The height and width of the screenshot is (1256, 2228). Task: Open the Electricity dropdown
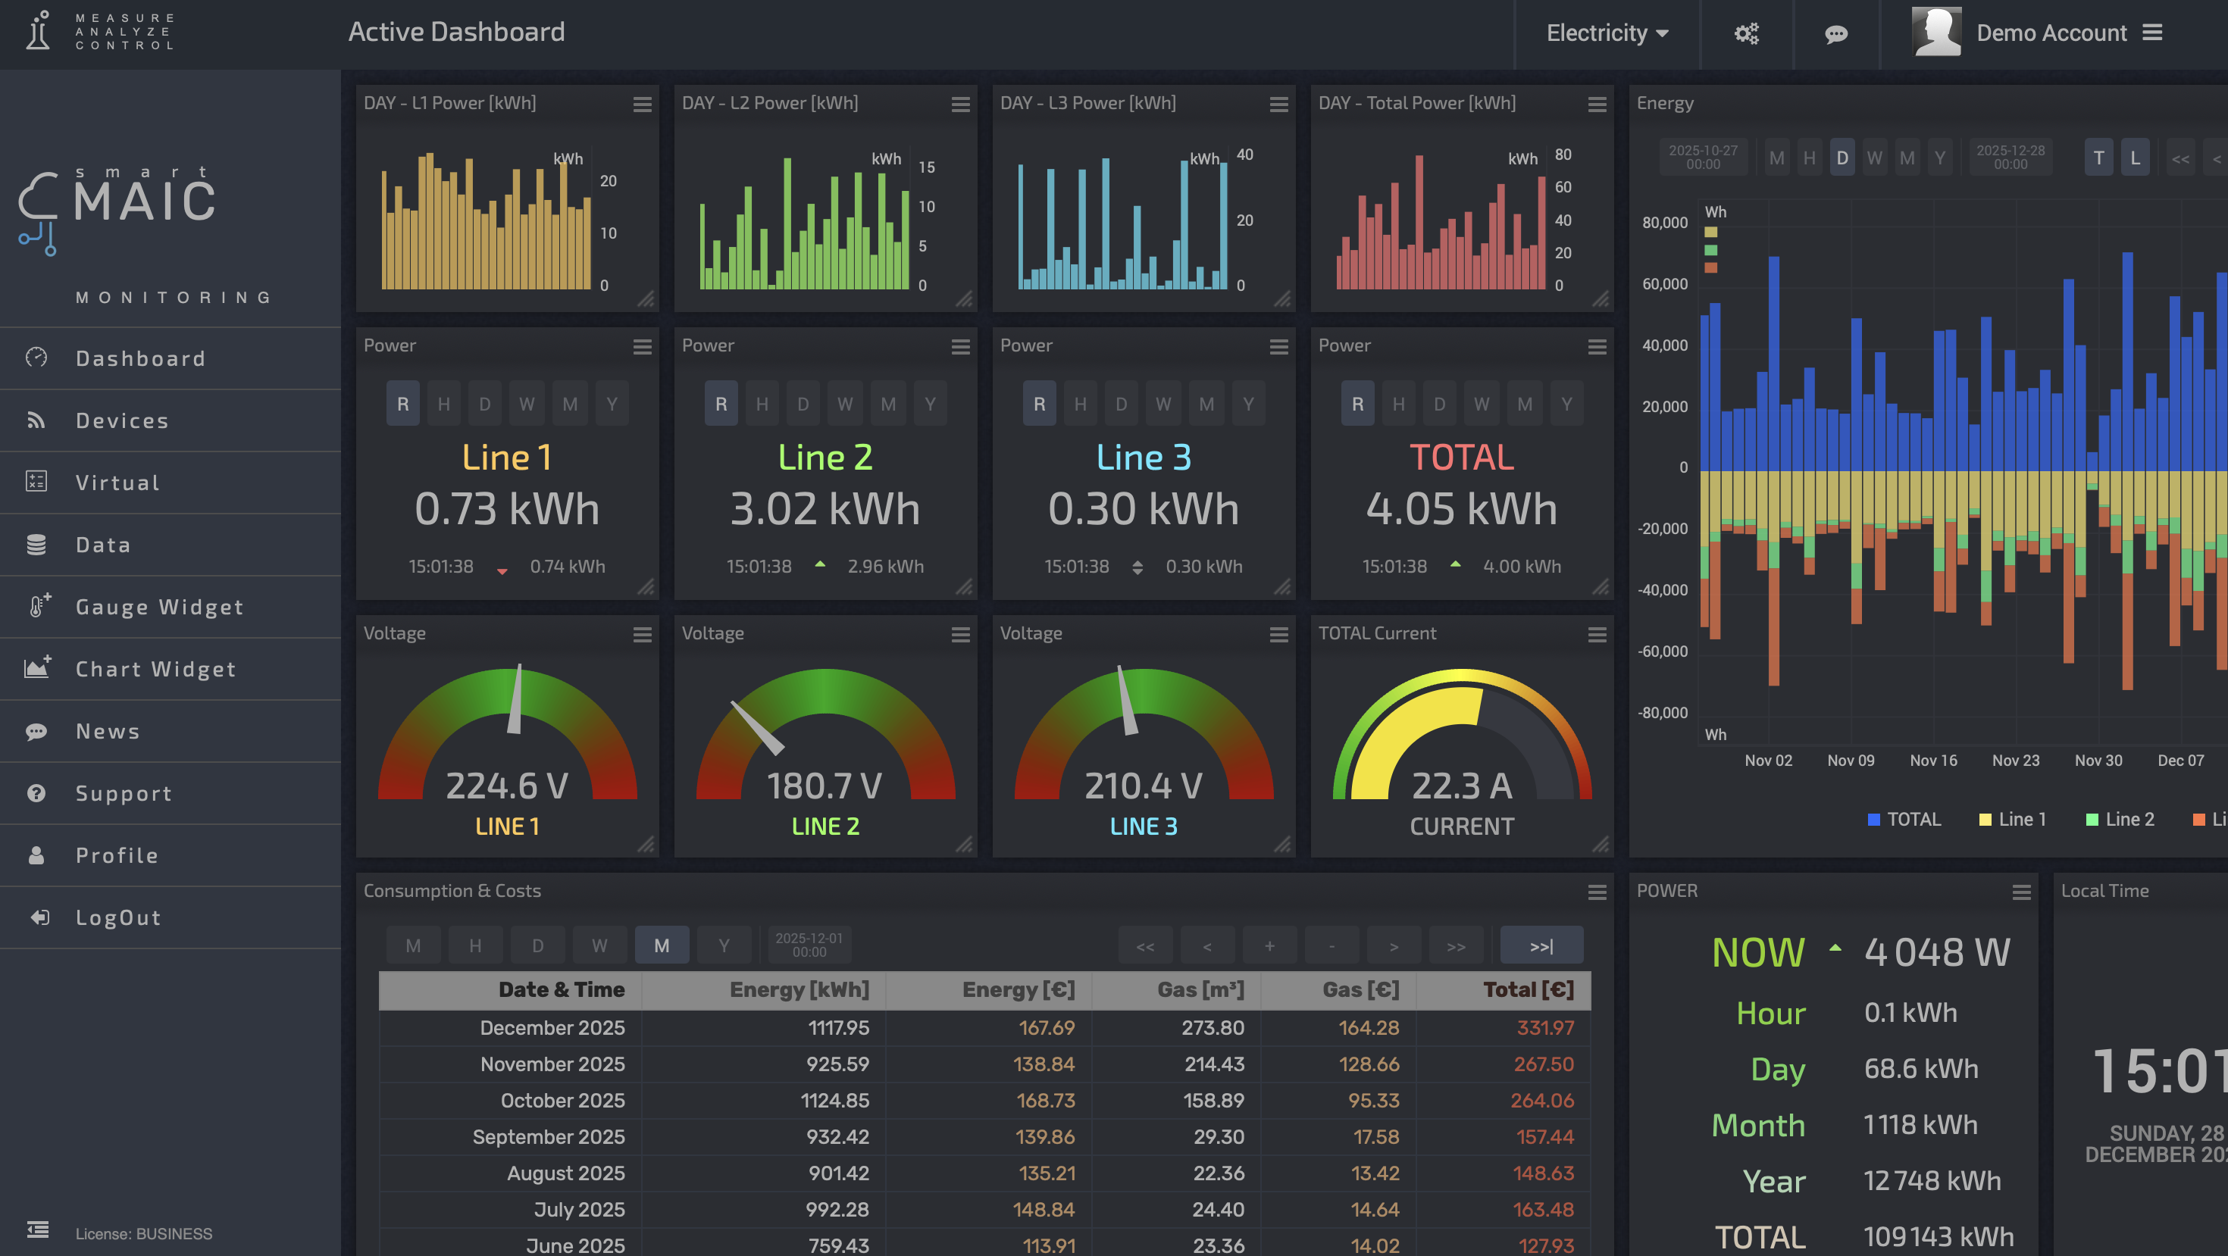click(1606, 33)
